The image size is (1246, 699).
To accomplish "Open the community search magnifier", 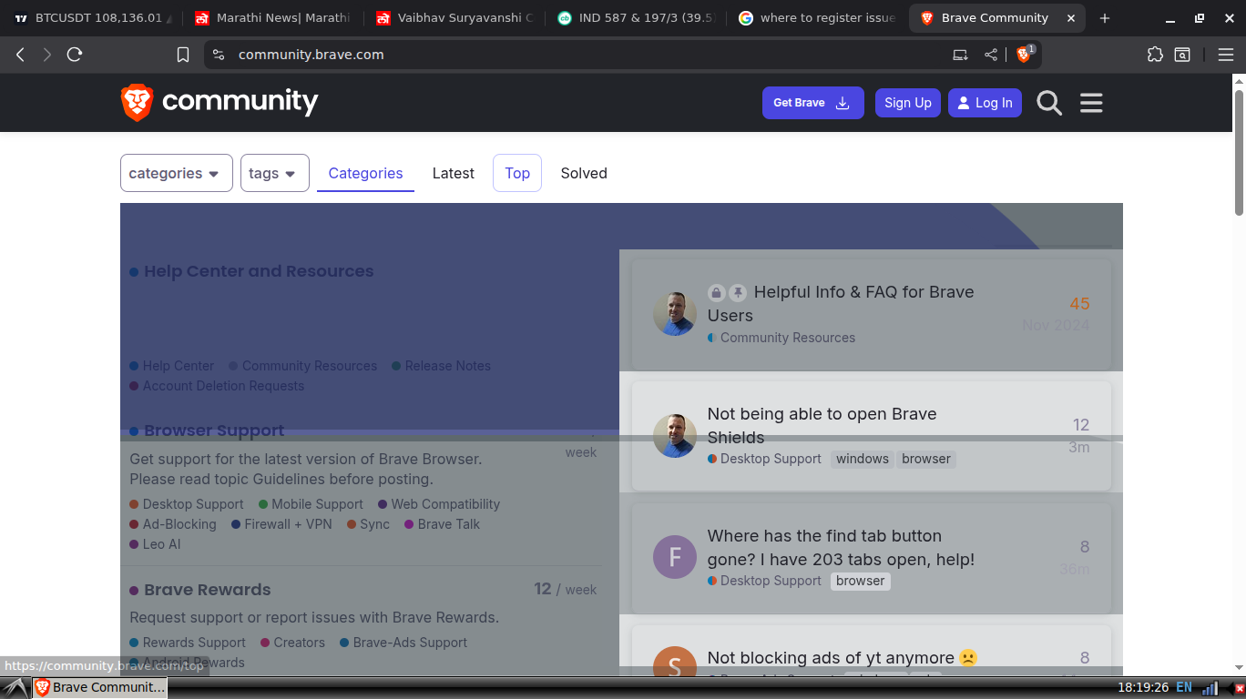I will click(x=1049, y=103).
